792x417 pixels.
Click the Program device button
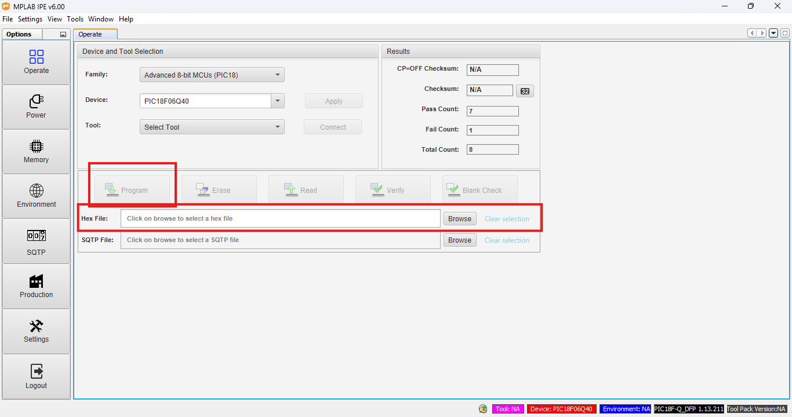click(x=132, y=190)
